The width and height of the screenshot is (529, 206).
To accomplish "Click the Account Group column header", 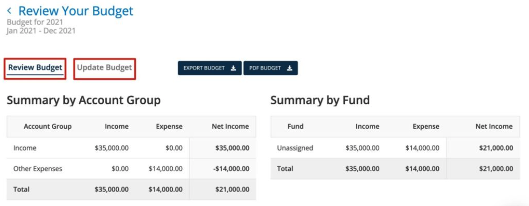I will [47, 127].
